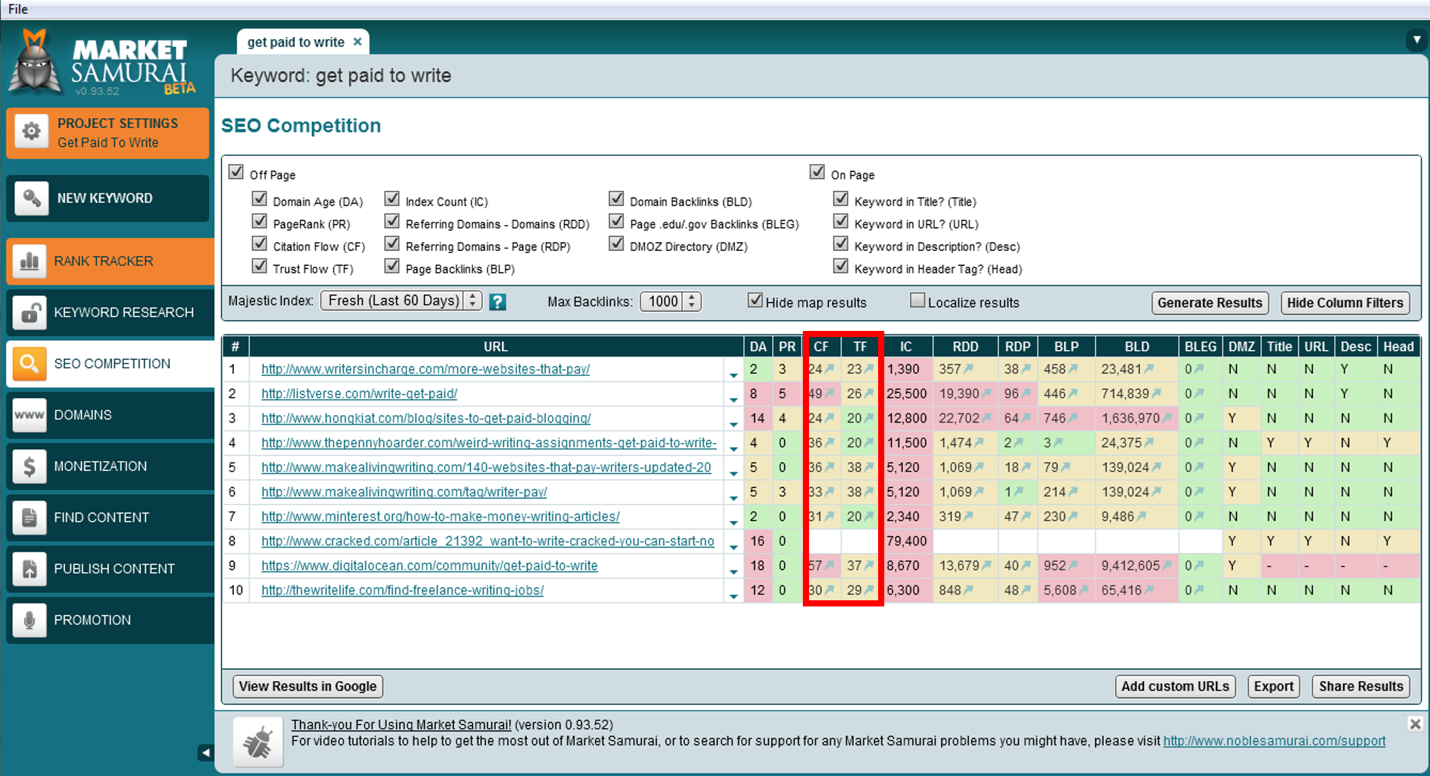1430x776 pixels.
Task: Click the bug report icon
Action: pos(258,742)
